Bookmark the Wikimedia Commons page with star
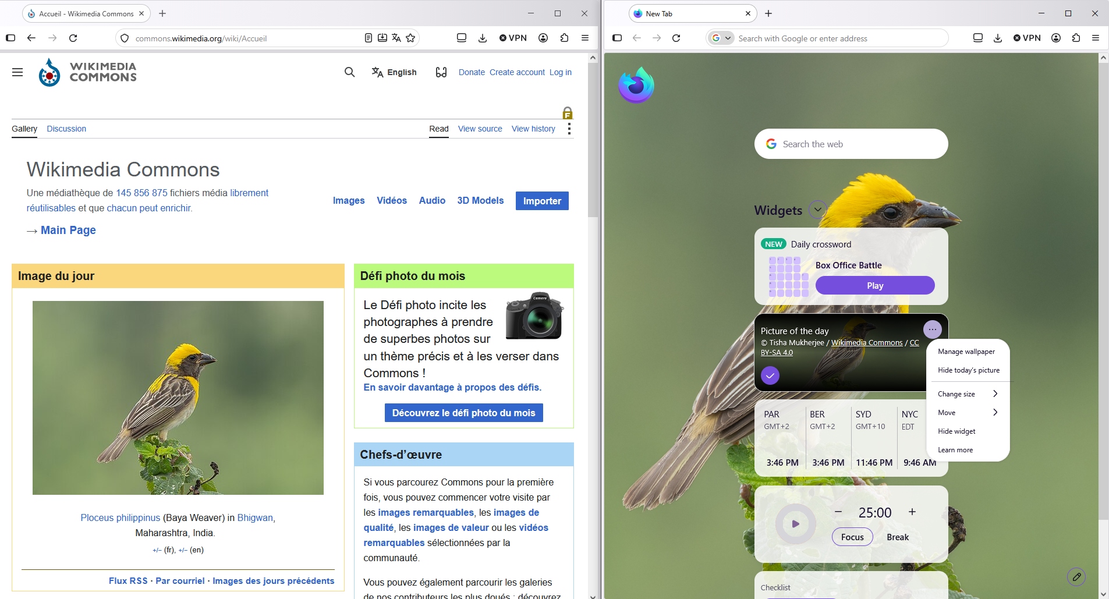 410,38
